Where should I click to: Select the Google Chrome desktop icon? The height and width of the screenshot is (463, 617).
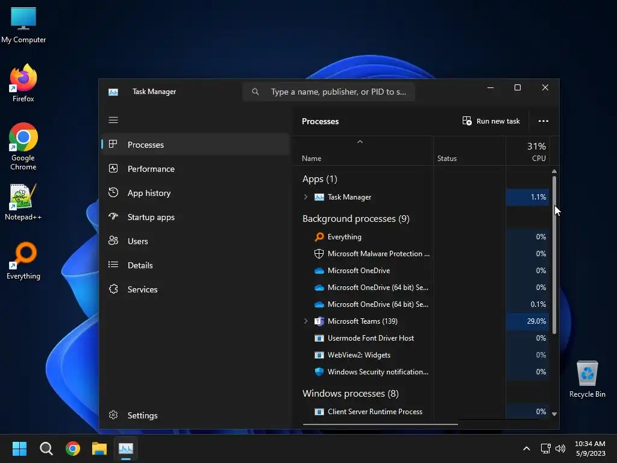coord(23,146)
